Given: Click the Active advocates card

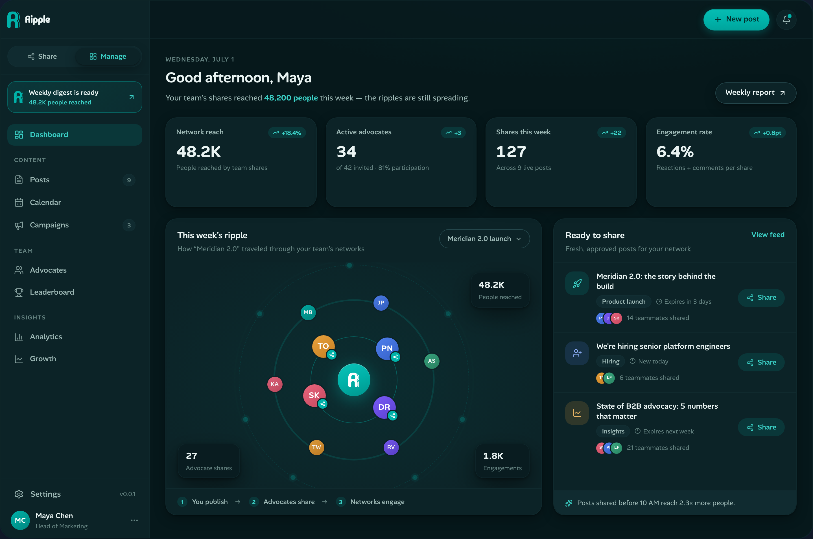Looking at the screenshot, I should click(x=401, y=162).
